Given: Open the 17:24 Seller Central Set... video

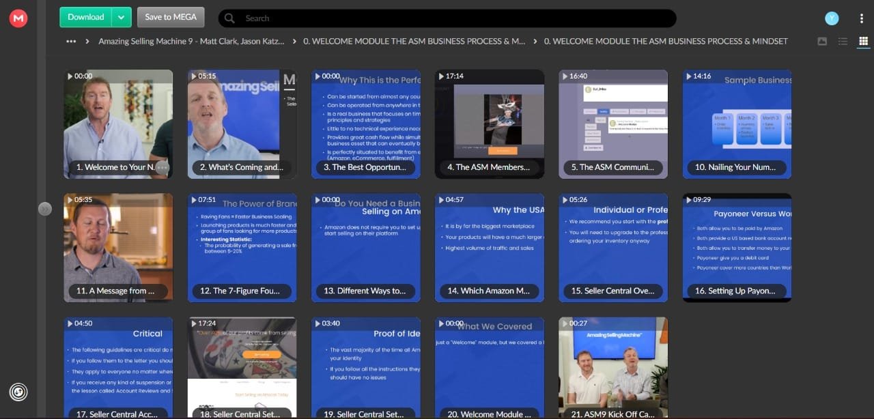Looking at the screenshot, I should pyautogui.click(x=242, y=368).
